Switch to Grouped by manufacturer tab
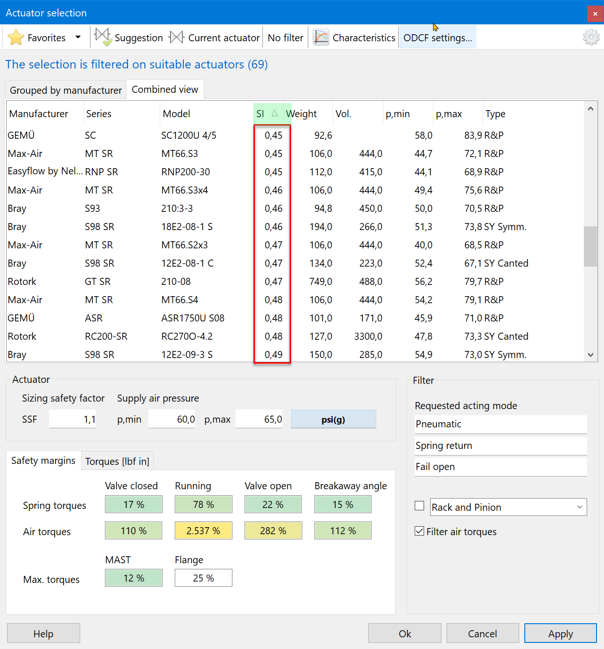The height and width of the screenshot is (649, 604). click(66, 90)
